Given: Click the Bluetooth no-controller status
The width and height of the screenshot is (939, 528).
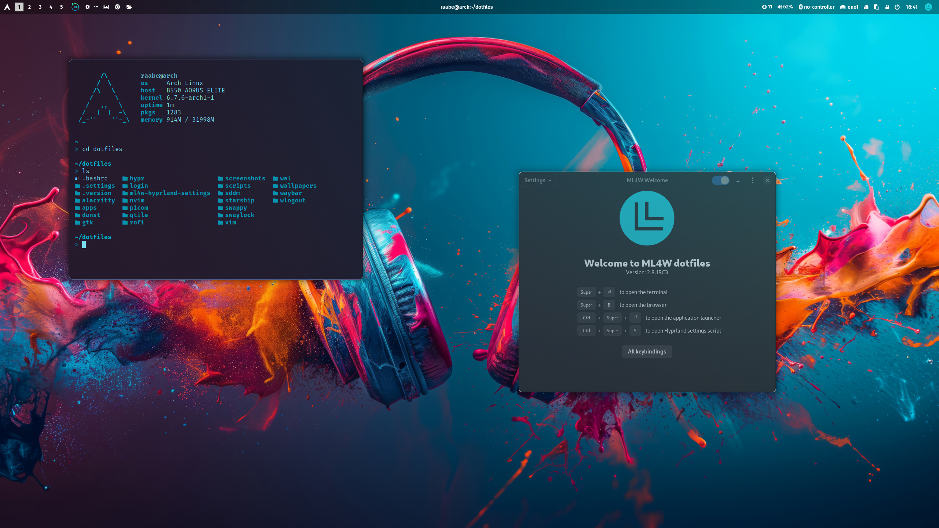Looking at the screenshot, I should coord(816,7).
